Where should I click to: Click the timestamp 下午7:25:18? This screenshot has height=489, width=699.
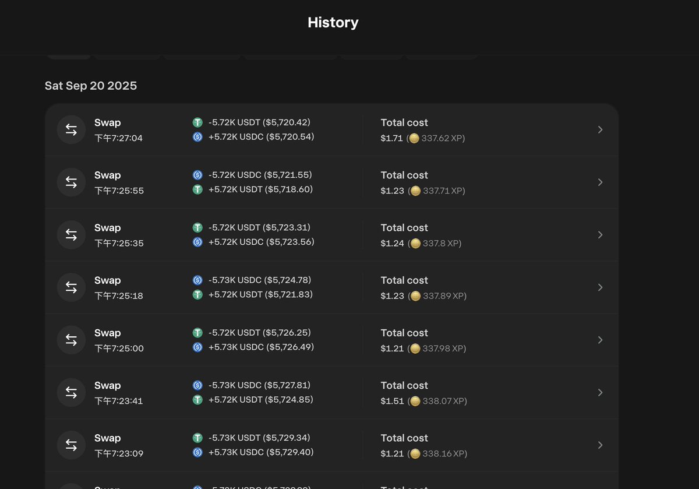pos(119,295)
